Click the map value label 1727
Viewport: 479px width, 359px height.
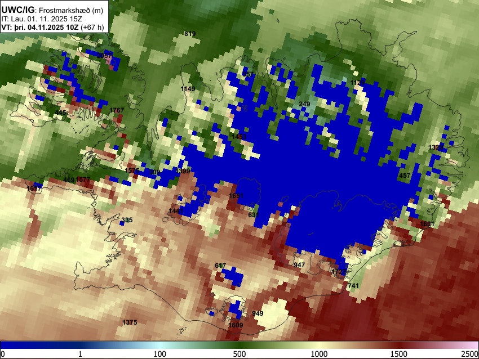coord(339,272)
